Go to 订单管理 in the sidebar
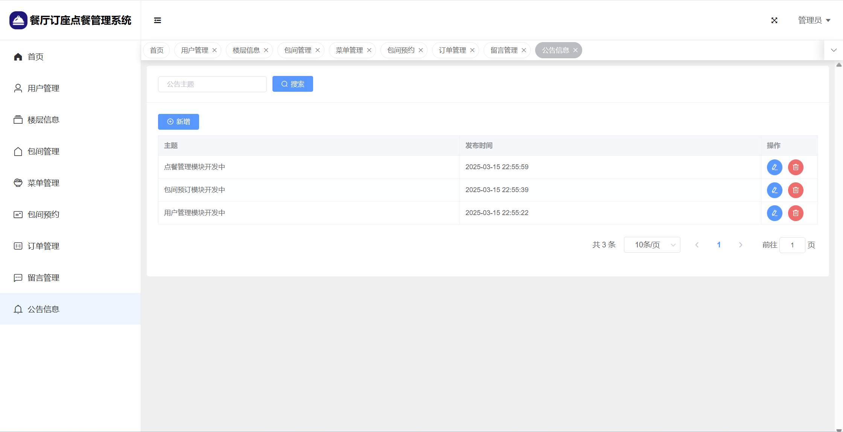843x432 pixels. point(43,246)
